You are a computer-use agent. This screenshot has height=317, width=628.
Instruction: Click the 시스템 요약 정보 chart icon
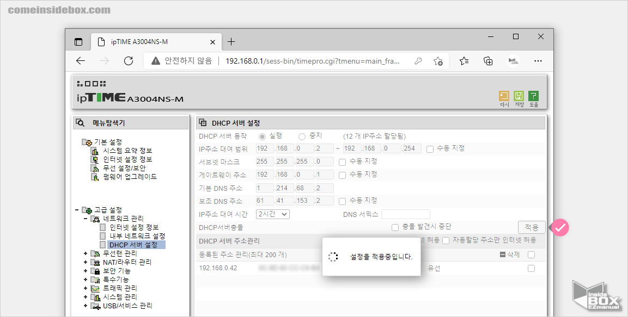tap(95, 151)
